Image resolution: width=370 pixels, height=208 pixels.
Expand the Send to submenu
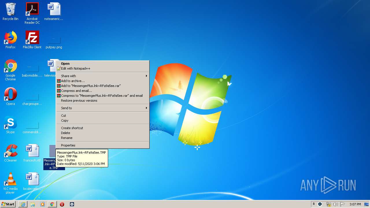point(103,108)
